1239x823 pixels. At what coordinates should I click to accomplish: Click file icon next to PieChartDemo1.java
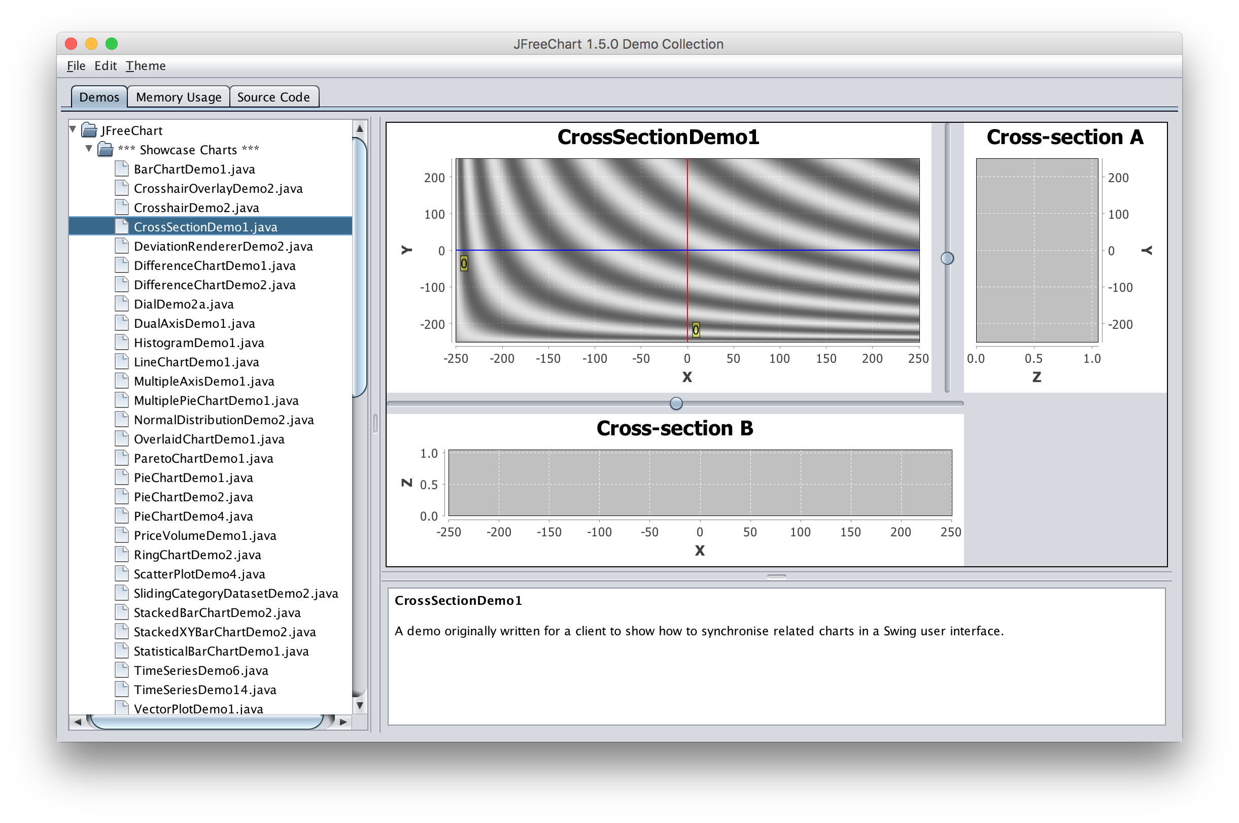click(x=122, y=477)
